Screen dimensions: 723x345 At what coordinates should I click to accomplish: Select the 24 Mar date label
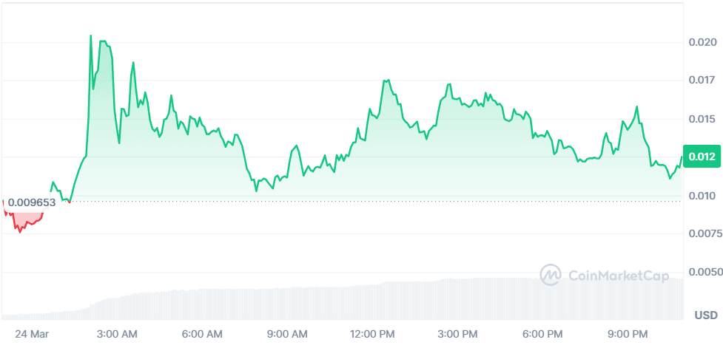coord(31,332)
